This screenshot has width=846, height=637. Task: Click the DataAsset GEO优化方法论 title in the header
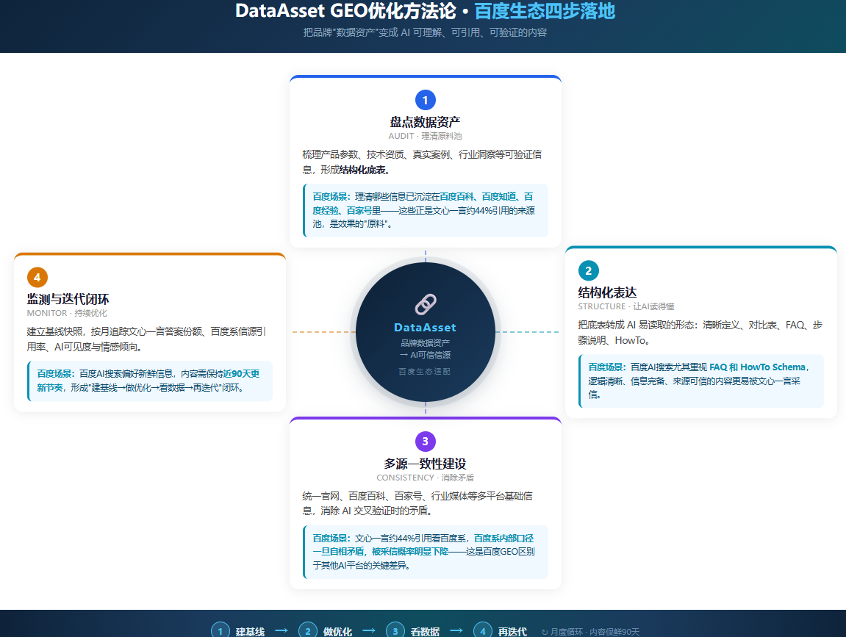click(345, 11)
